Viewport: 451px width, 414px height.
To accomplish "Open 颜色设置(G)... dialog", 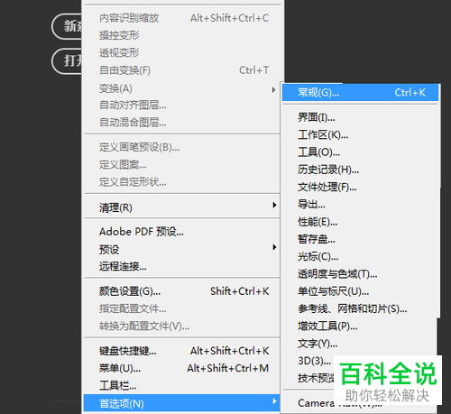I will pyautogui.click(x=182, y=291).
